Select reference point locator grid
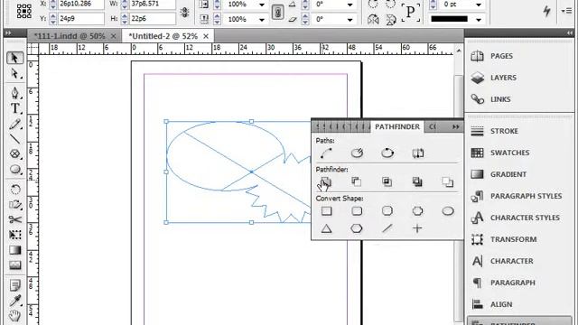This screenshot has height=325, width=578. (x=24, y=12)
